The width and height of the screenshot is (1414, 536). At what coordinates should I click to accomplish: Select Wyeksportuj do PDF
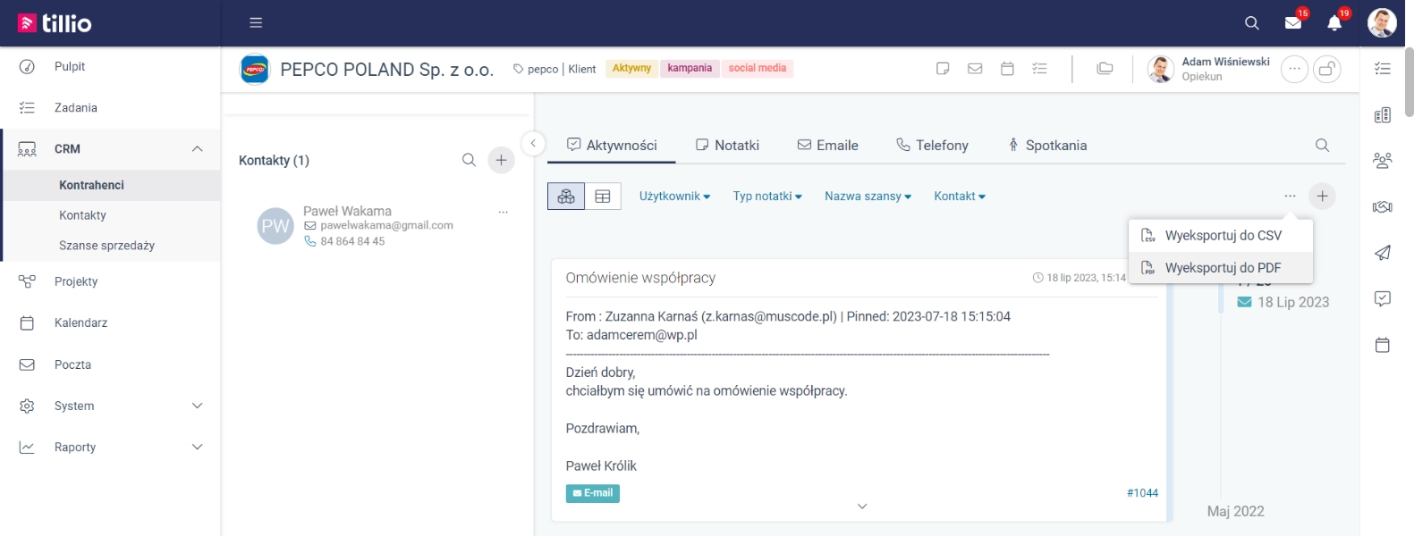coord(1221,268)
